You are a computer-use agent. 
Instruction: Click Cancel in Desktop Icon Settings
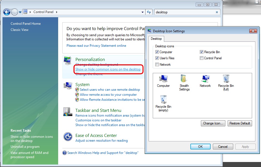click(223, 147)
